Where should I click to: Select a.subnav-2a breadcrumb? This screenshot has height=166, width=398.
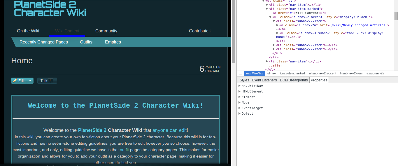coord(375,74)
